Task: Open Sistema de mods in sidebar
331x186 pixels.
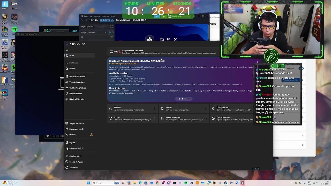Action: (x=79, y=129)
